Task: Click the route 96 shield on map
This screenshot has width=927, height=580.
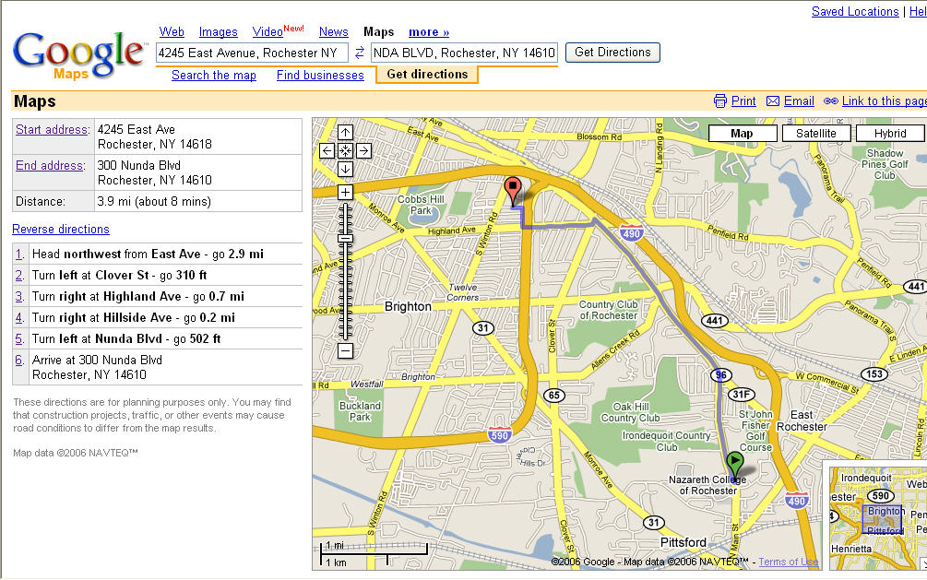Action: click(x=720, y=375)
